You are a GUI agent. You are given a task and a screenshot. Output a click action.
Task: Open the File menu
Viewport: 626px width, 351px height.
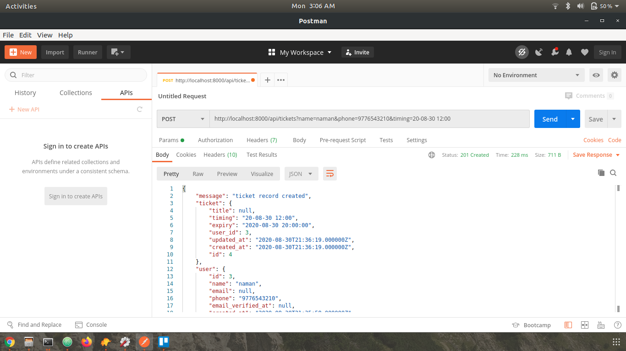[x=8, y=35]
